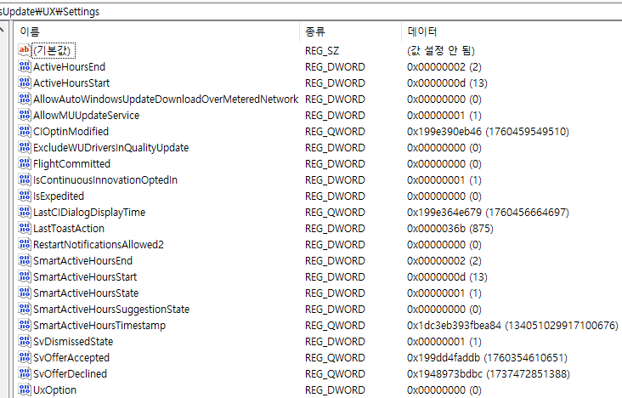This screenshot has width=622, height=398.
Task: Select the AllowMUUpdateService entry name
Action: [86, 115]
